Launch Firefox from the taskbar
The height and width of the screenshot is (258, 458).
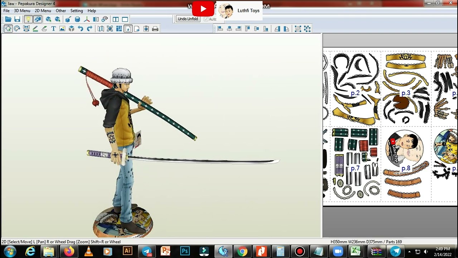coord(69,252)
